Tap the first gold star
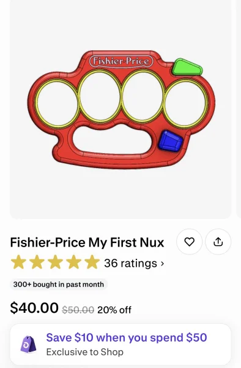Screen dimensions: 241x368 coord(18,262)
